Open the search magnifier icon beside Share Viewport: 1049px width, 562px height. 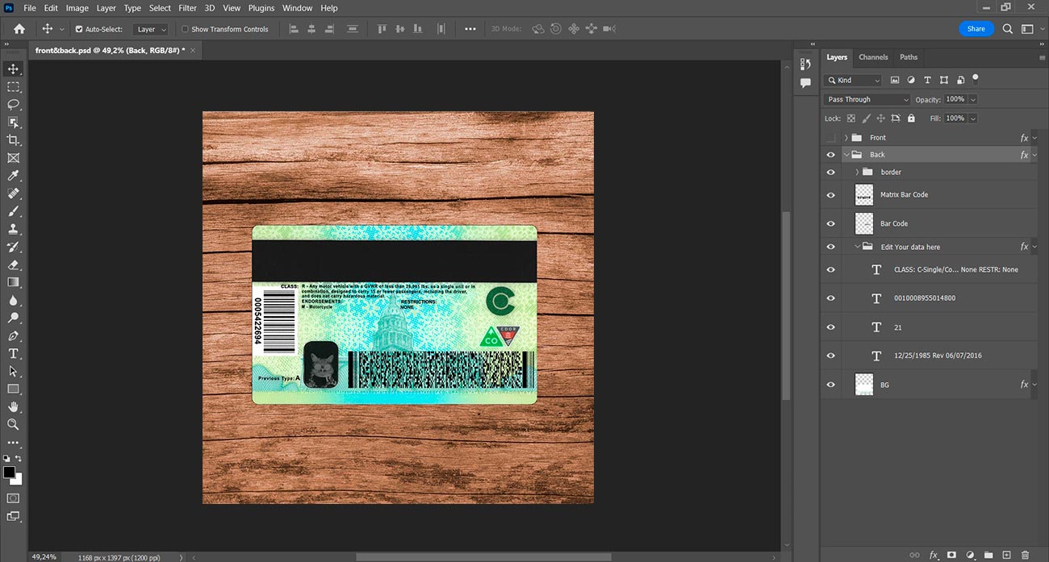point(1008,29)
